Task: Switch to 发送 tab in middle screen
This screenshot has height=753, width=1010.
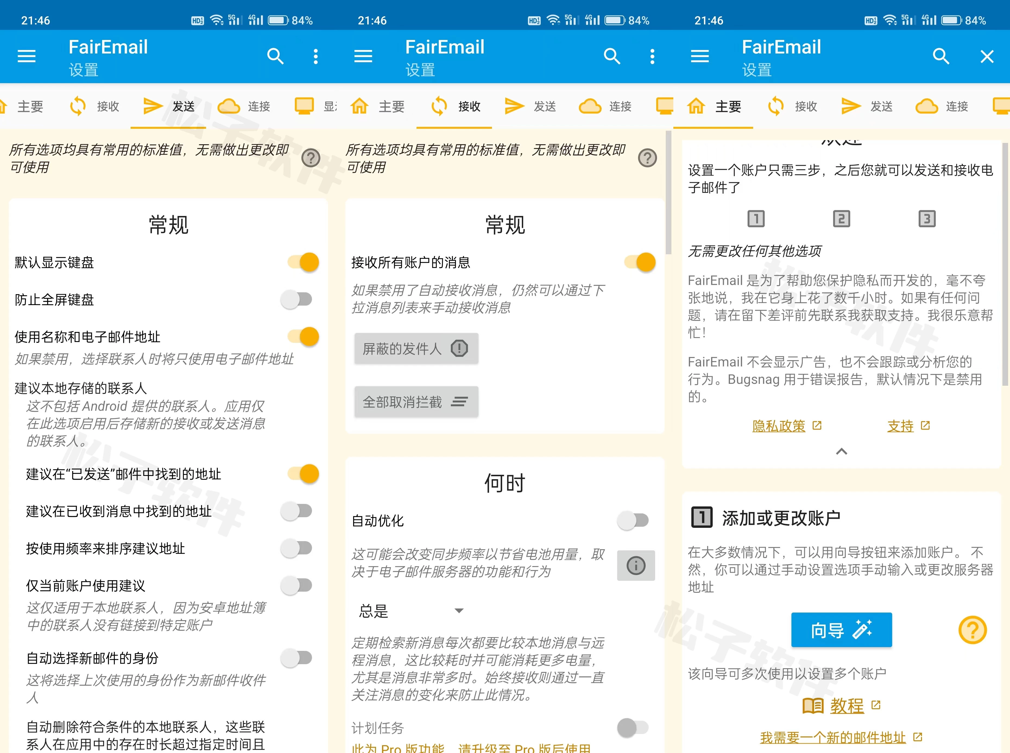Action: (x=530, y=106)
